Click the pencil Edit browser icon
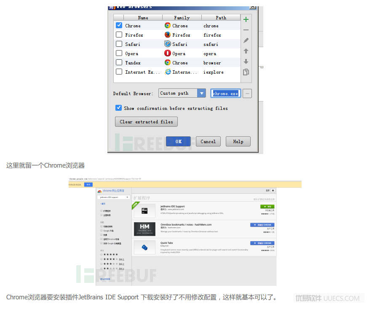 [x=246, y=40]
